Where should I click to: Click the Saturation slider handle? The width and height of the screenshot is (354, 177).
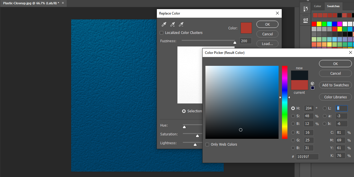click(x=197, y=136)
